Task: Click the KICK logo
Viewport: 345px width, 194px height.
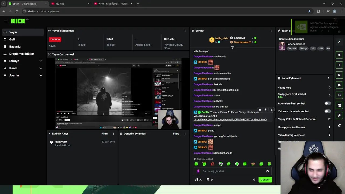Action: tap(20, 21)
